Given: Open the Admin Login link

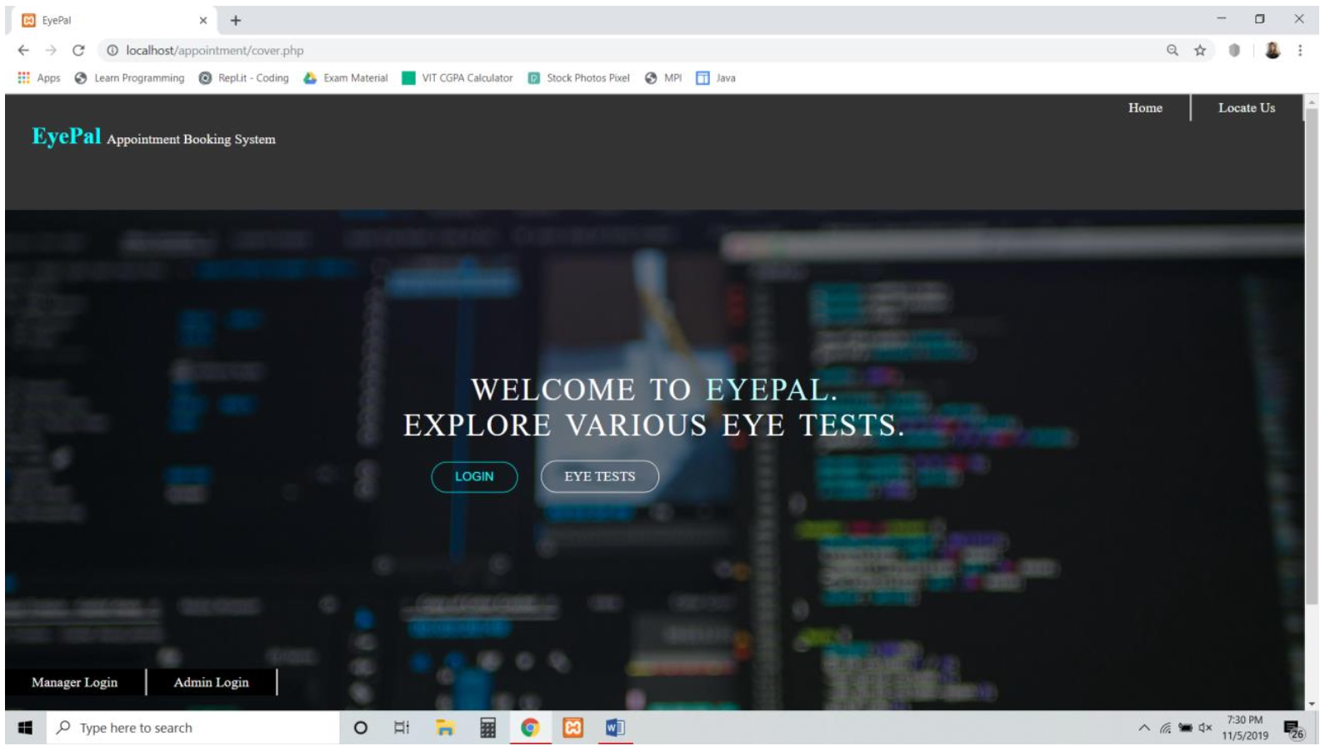Looking at the screenshot, I should pyautogui.click(x=211, y=682).
